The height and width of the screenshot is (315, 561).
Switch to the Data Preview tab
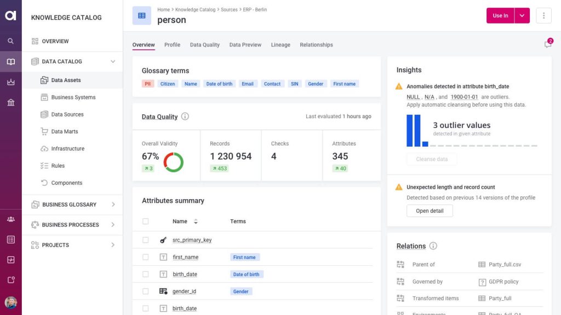pos(245,45)
